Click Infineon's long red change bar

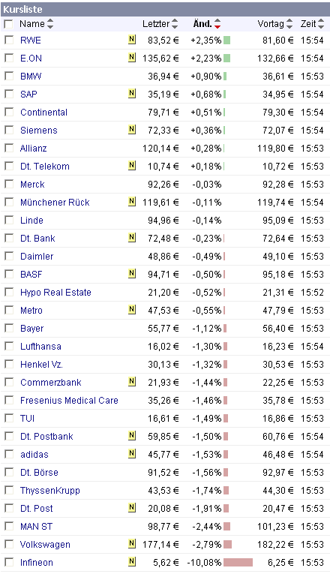point(238,562)
